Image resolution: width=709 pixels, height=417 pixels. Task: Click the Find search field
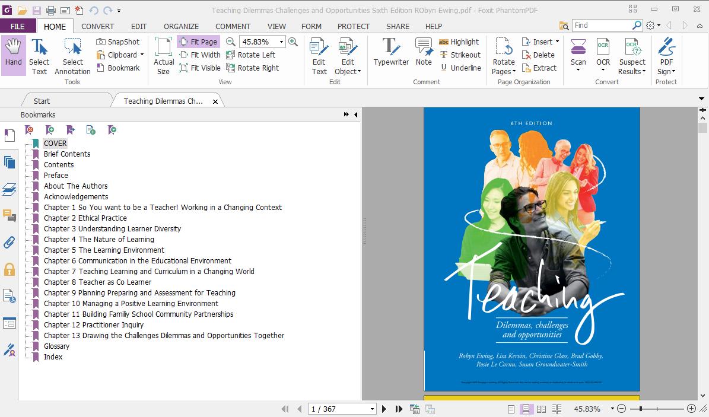coord(602,26)
